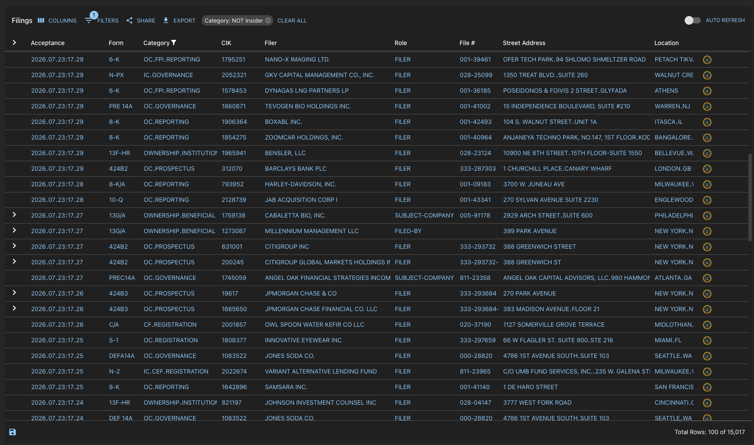The image size is (754, 445).
Task: Click the round icon in the INNOVATIVE EYEWEAR row
Action: pyautogui.click(x=707, y=341)
